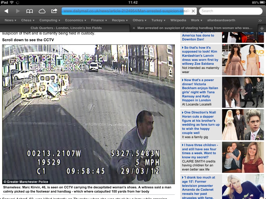
Task: Tap the Search input field
Action: click(x=231, y=11)
